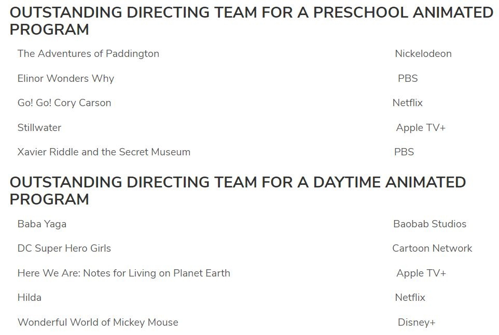499x335 pixels.
Task: Select Wonderful World of Mickey Mouse
Action: point(98,323)
